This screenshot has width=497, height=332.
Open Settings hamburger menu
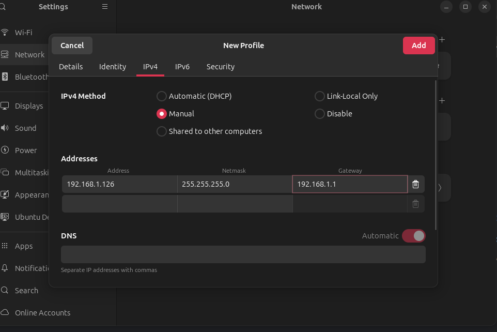(105, 7)
